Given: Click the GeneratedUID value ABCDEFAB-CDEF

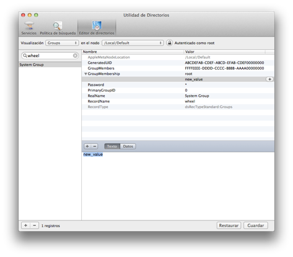Looking at the screenshot, I should click(x=224, y=63).
